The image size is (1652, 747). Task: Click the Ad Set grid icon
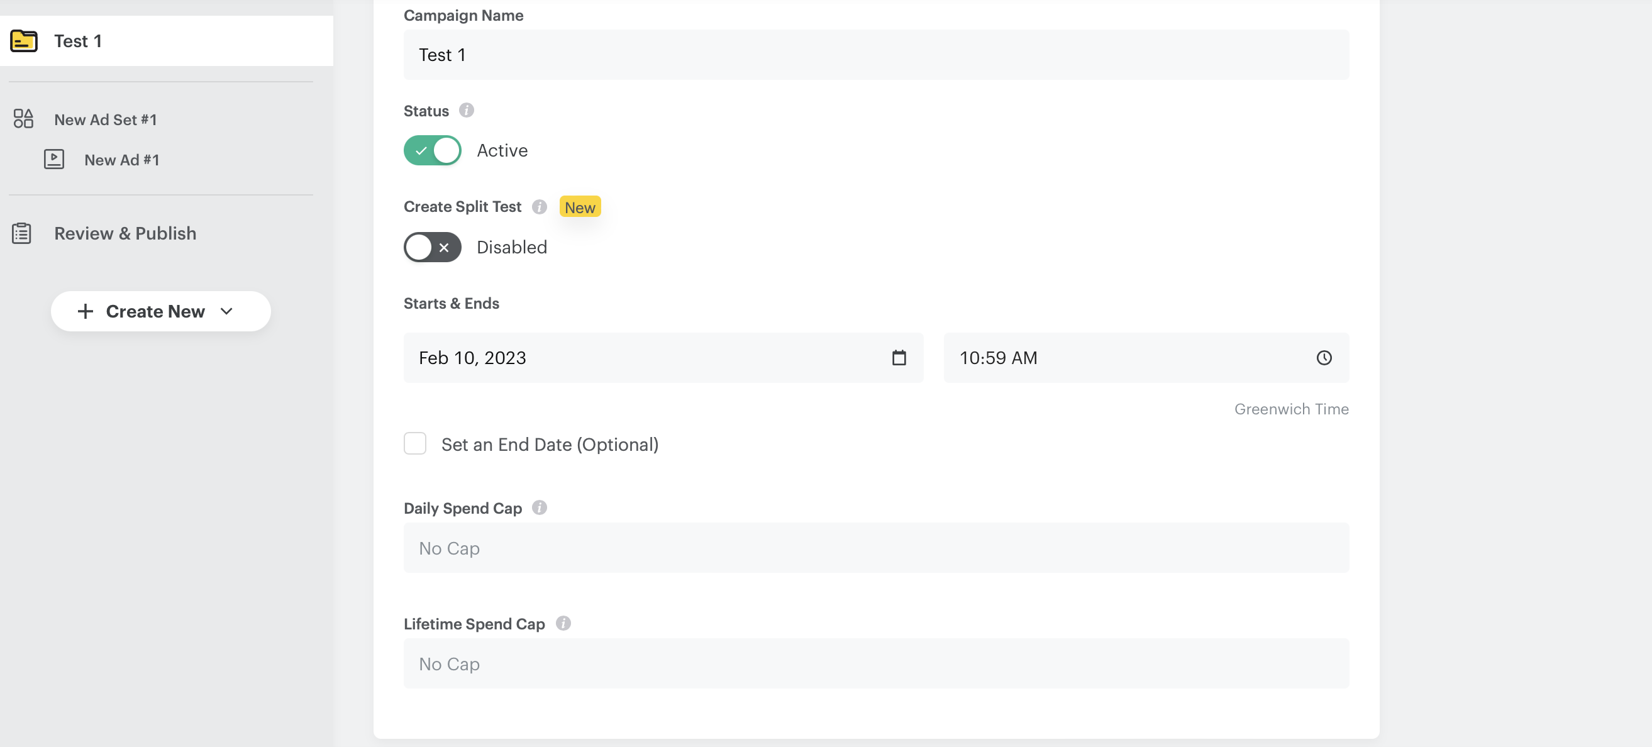click(x=23, y=119)
